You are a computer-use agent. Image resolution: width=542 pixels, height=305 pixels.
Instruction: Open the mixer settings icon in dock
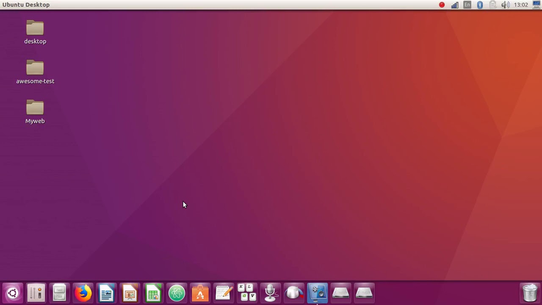(36, 293)
